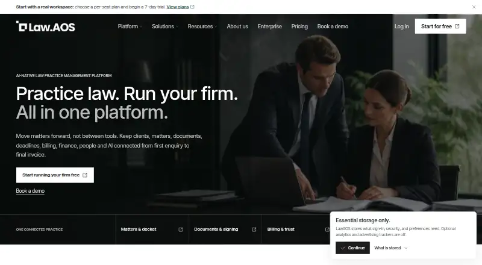Follow the Book a demo link under hero
The width and height of the screenshot is (482, 265).
click(x=30, y=191)
